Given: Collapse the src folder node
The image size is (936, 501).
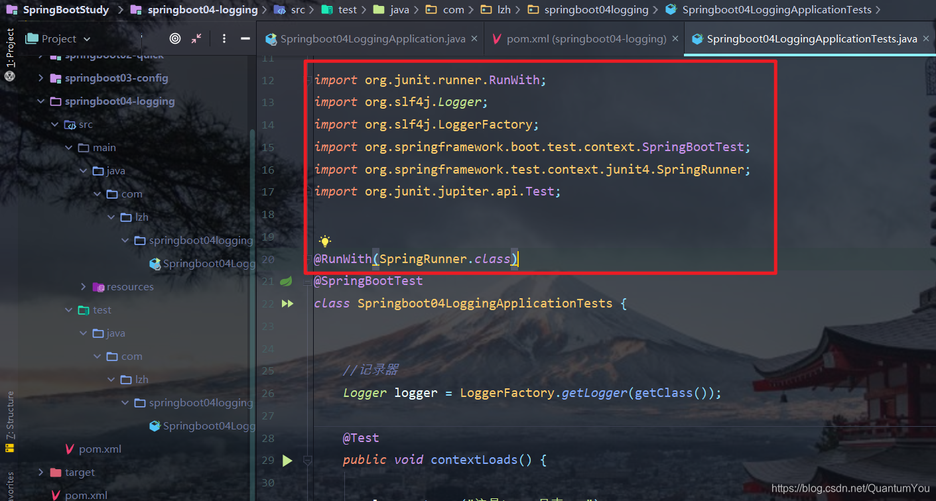Looking at the screenshot, I should (55, 125).
